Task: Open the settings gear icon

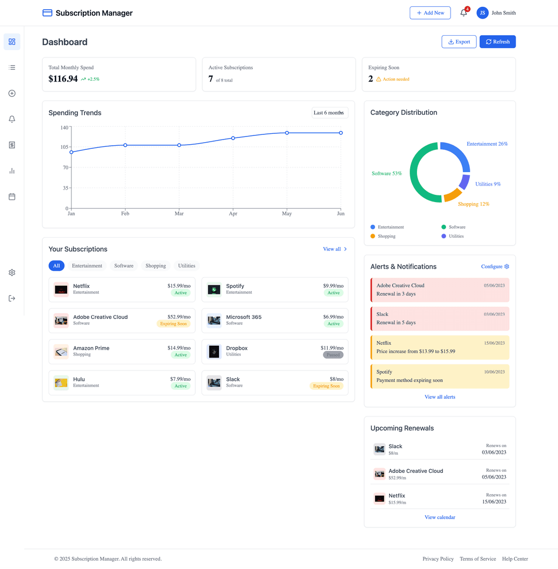Action: (x=12, y=272)
